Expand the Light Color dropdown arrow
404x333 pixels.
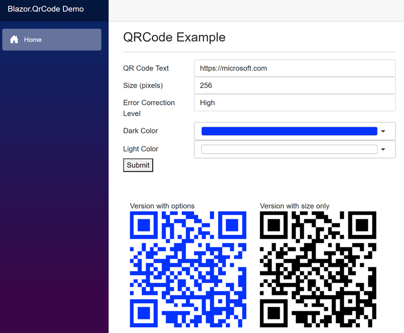(x=383, y=149)
